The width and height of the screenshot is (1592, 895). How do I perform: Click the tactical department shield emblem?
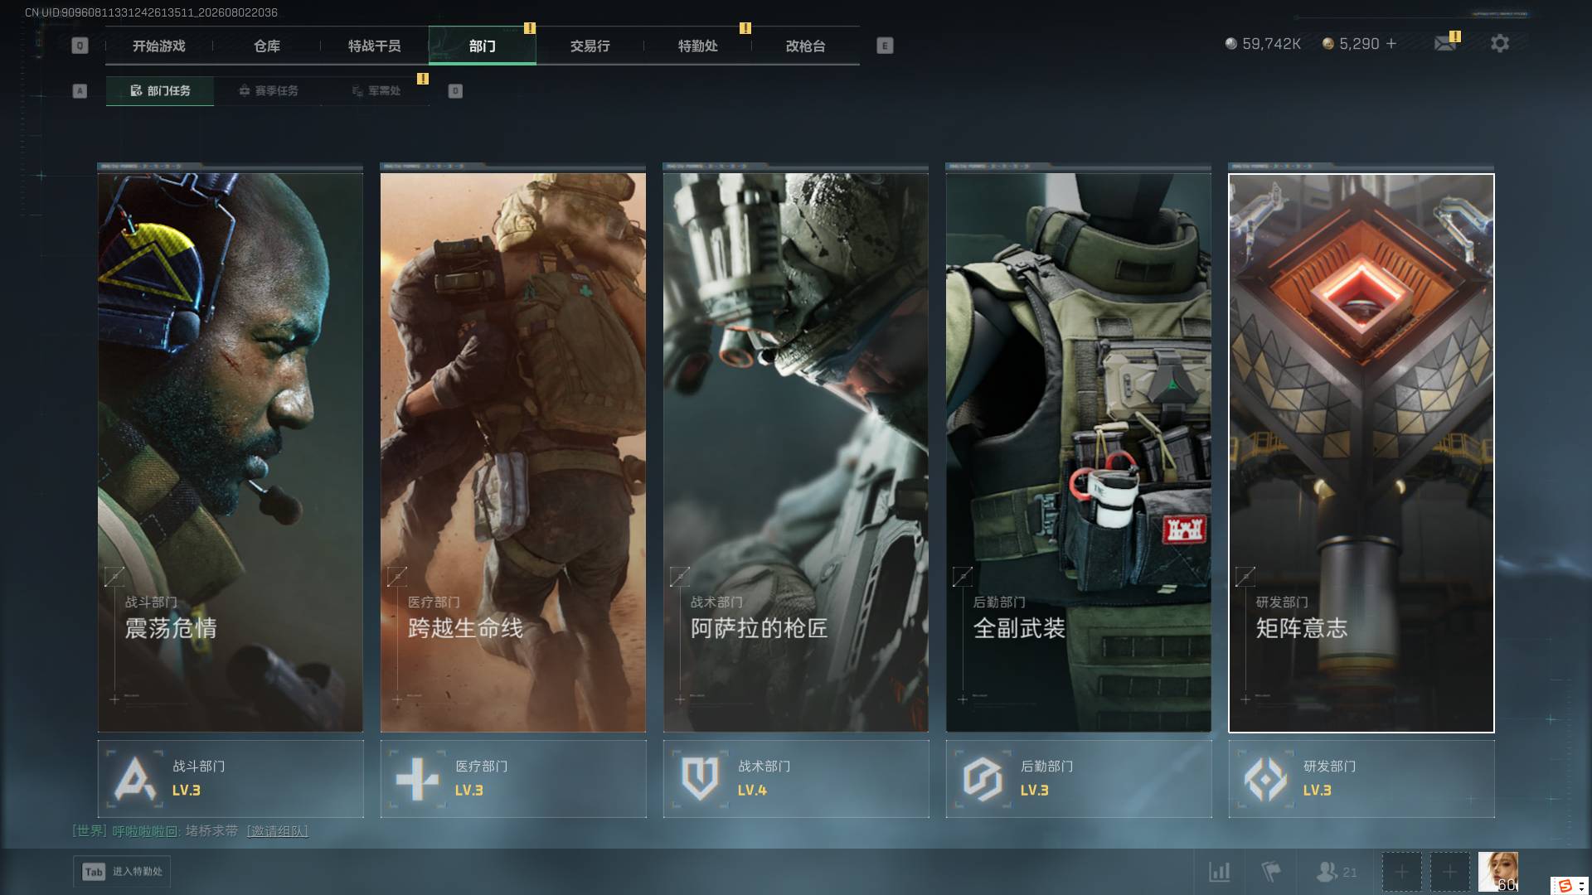(x=700, y=779)
